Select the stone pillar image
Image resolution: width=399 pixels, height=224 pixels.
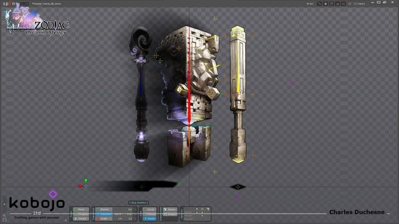(x=238, y=94)
